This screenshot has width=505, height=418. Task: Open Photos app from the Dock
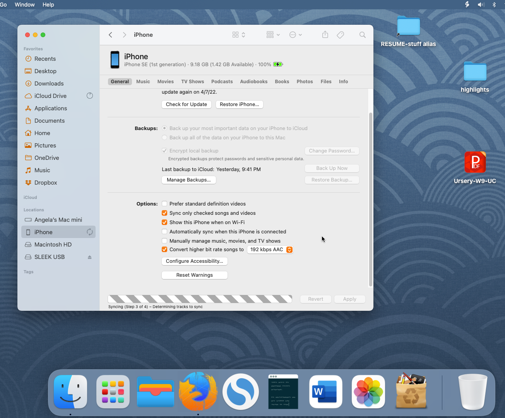368,392
